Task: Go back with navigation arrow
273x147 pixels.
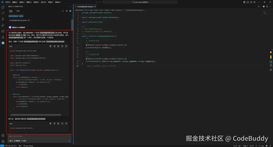Action: (97, 2)
